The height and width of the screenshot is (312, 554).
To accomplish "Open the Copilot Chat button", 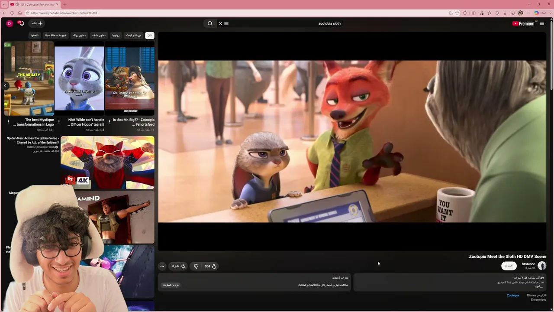I will [540, 13].
